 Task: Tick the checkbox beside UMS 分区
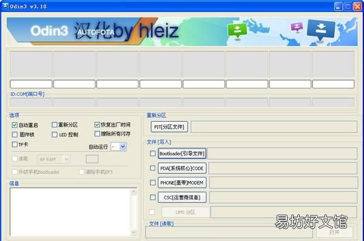(x=152, y=212)
